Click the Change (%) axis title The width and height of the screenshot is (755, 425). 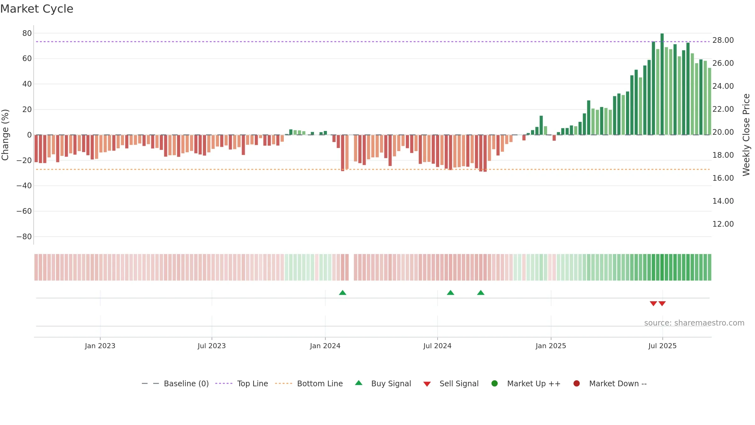(x=5, y=135)
